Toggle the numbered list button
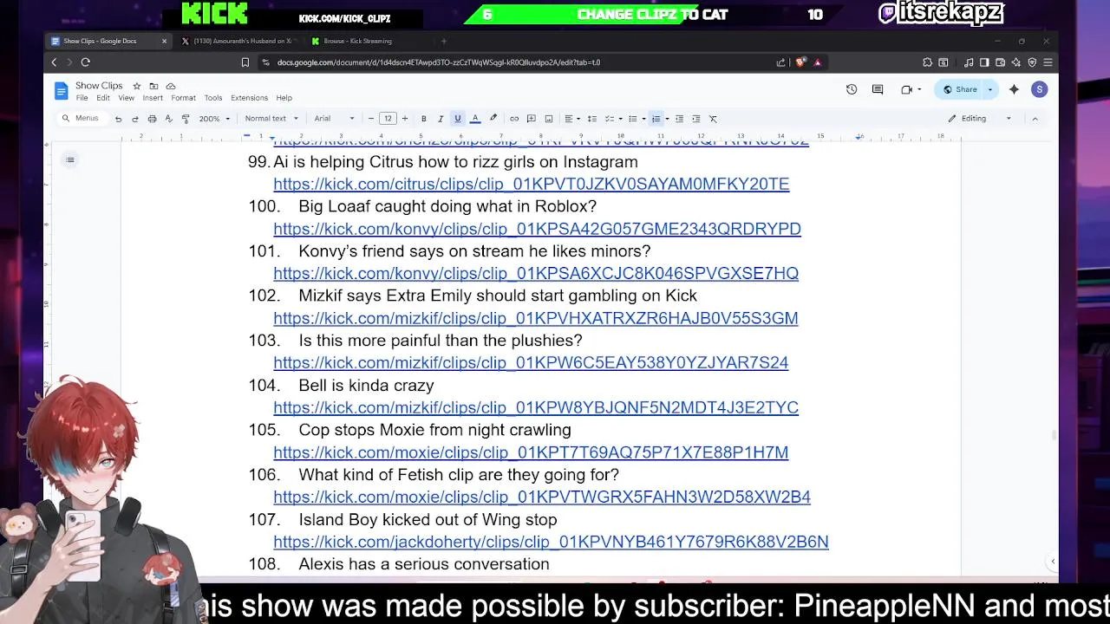 coord(656,119)
